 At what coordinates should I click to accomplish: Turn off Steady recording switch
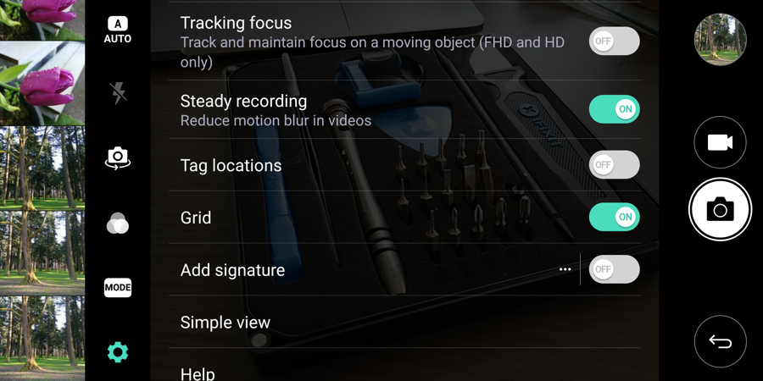[614, 109]
